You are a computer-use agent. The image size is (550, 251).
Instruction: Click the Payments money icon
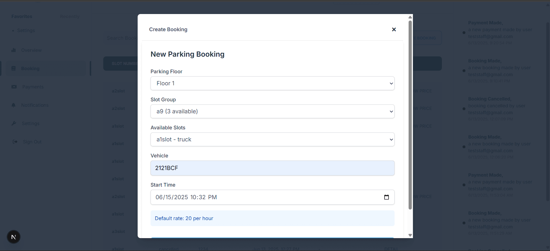pos(14,87)
